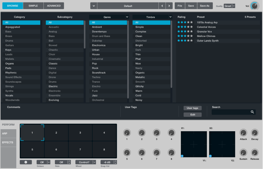Screen dimensions: 263x169
Task: Select the Electric subcategory
Action: tap(64, 86)
